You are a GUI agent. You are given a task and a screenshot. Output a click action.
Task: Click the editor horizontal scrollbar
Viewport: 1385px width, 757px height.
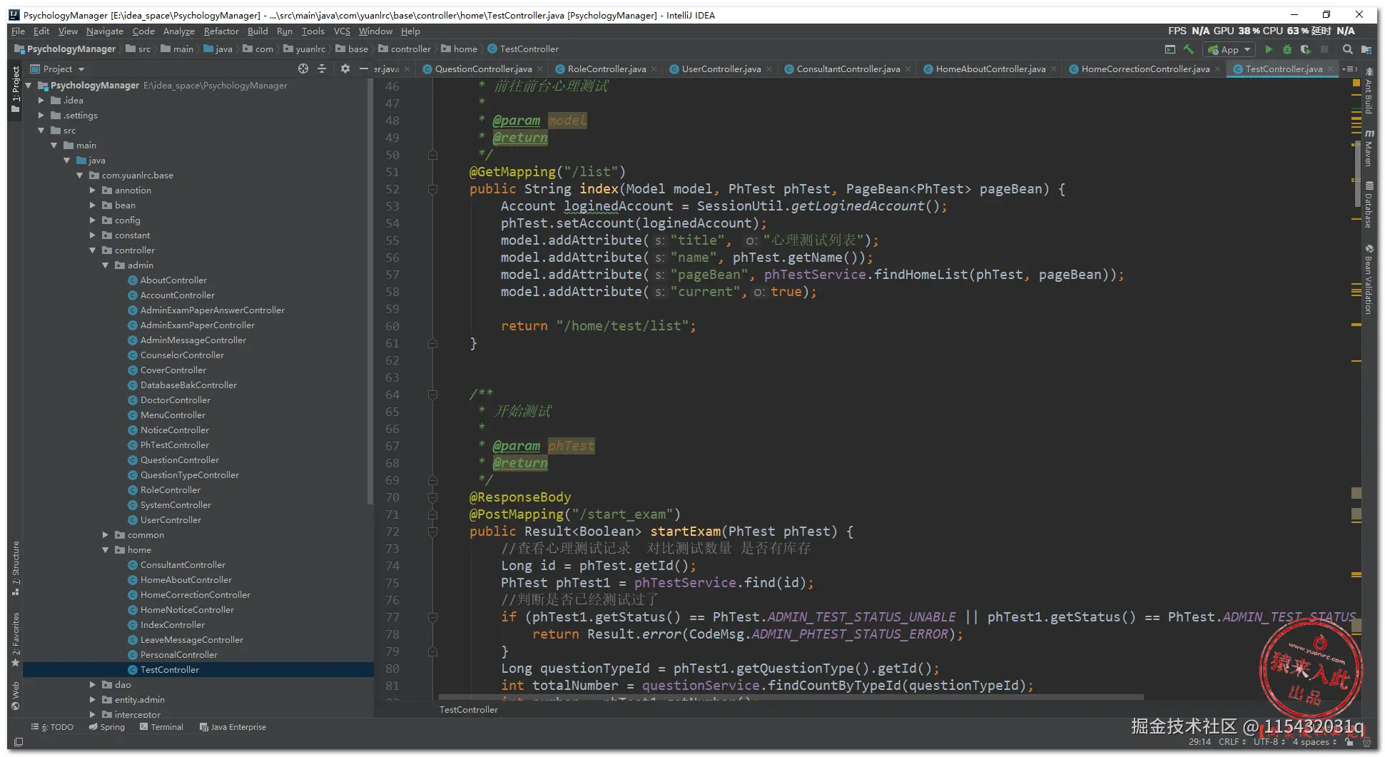coord(791,697)
